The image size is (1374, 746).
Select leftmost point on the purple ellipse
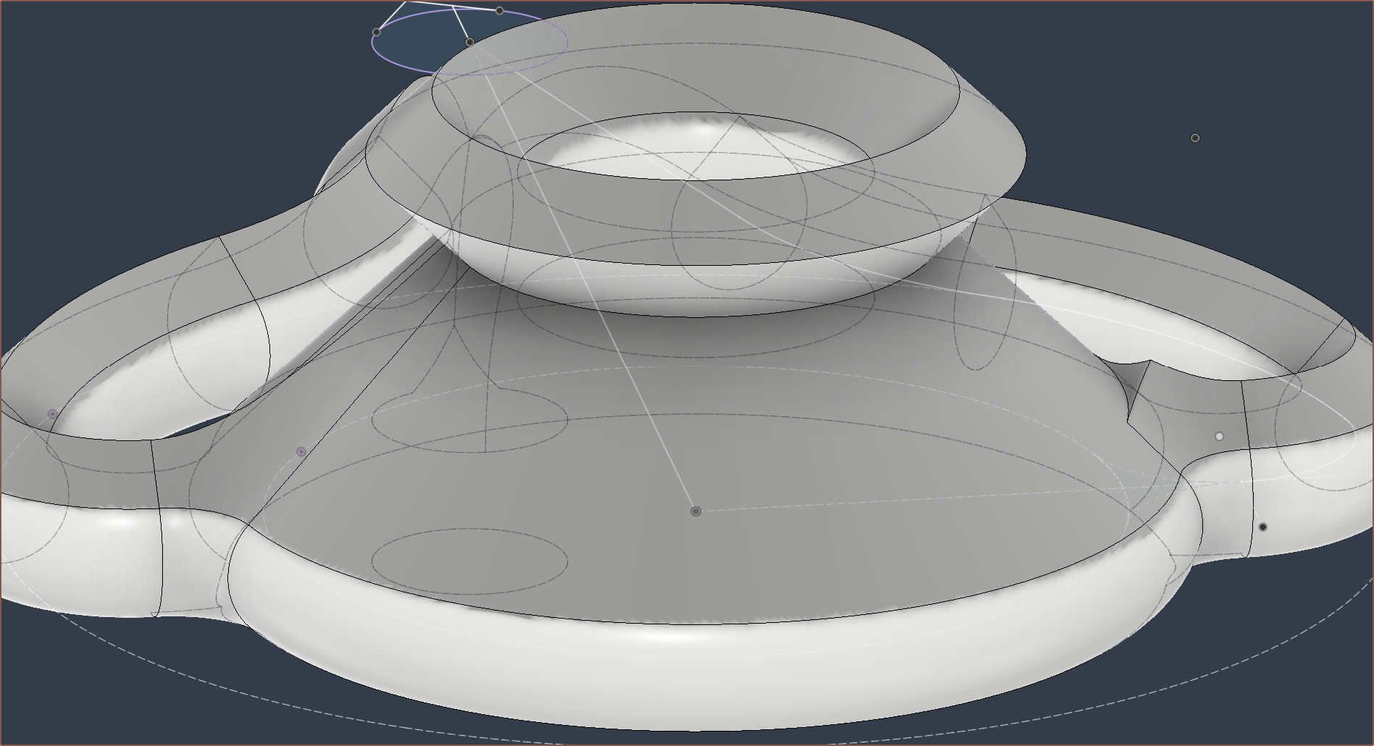[376, 32]
